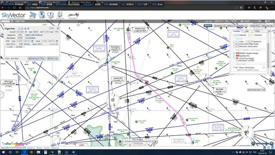Enable the Turbulence airmet checkbox
Viewport: 275px width, 155px height.
(x=246, y=42)
